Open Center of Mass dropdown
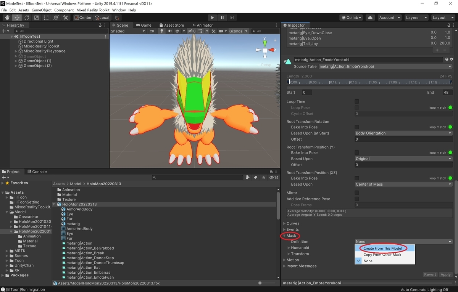The image size is (458, 292). coord(403,184)
